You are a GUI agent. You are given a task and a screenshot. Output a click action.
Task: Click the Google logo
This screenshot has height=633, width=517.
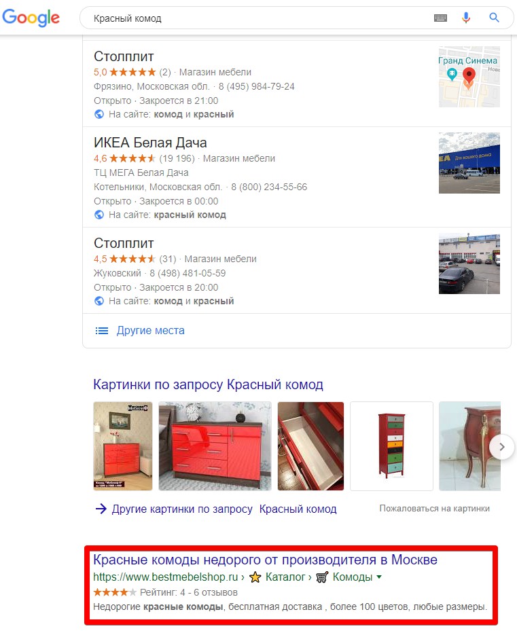point(31,18)
